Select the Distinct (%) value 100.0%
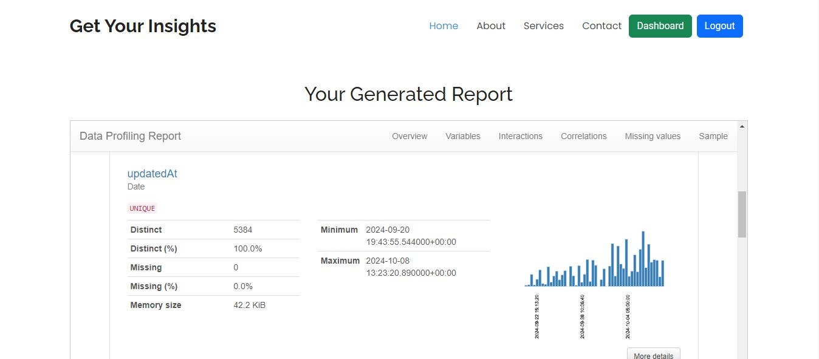Image resolution: width=819 pixels, height=359 pixels. 248,248
